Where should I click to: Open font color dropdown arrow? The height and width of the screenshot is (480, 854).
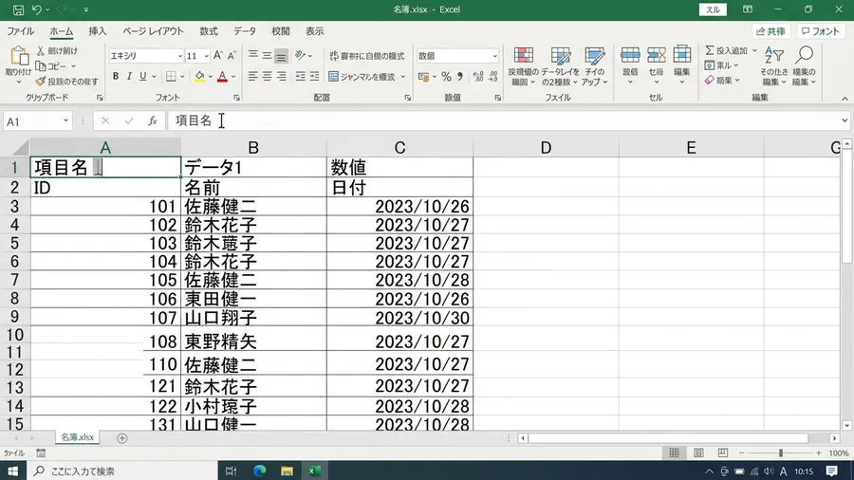coord(233,77)
